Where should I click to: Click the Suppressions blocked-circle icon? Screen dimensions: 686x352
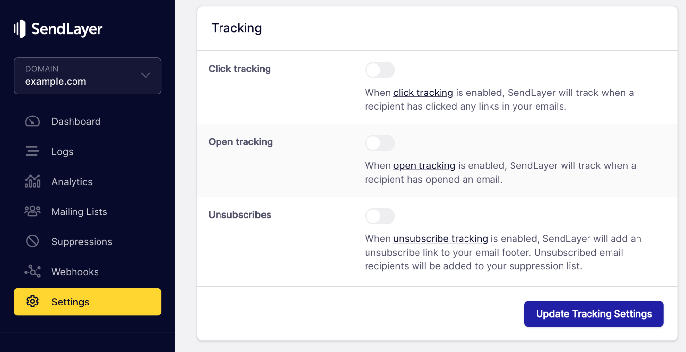coord(32,241)
